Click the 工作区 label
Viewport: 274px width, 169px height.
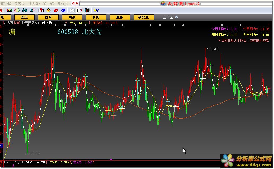tap(168, 17)
